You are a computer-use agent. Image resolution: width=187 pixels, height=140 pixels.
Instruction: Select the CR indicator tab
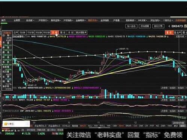146,126
